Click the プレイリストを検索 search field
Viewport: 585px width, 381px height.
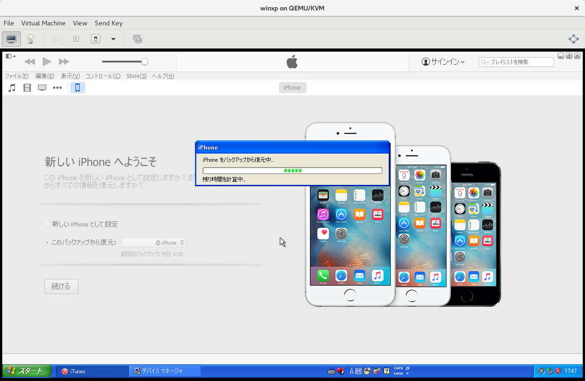[516, 62]
